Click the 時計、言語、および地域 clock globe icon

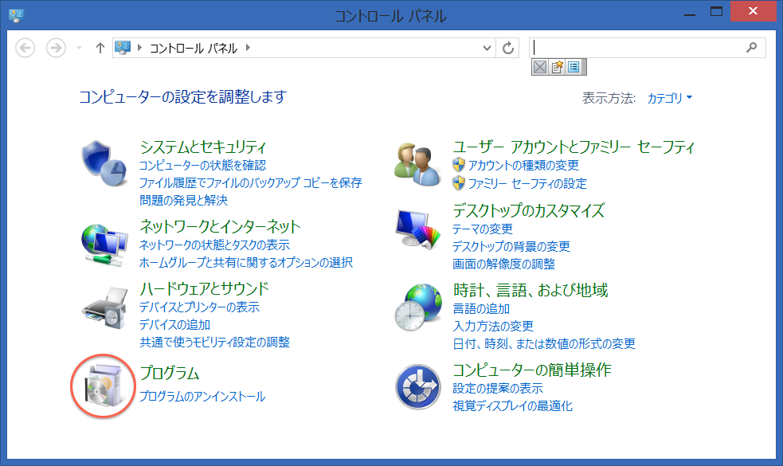[x=418, y=307]
